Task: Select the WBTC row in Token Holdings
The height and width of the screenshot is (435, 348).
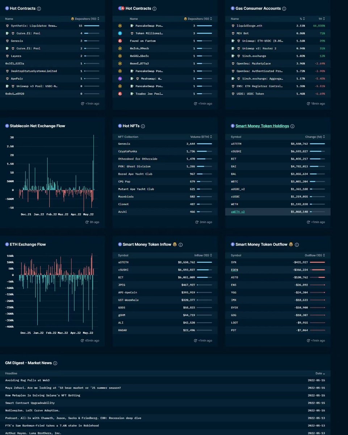Action: click(278, 181)
